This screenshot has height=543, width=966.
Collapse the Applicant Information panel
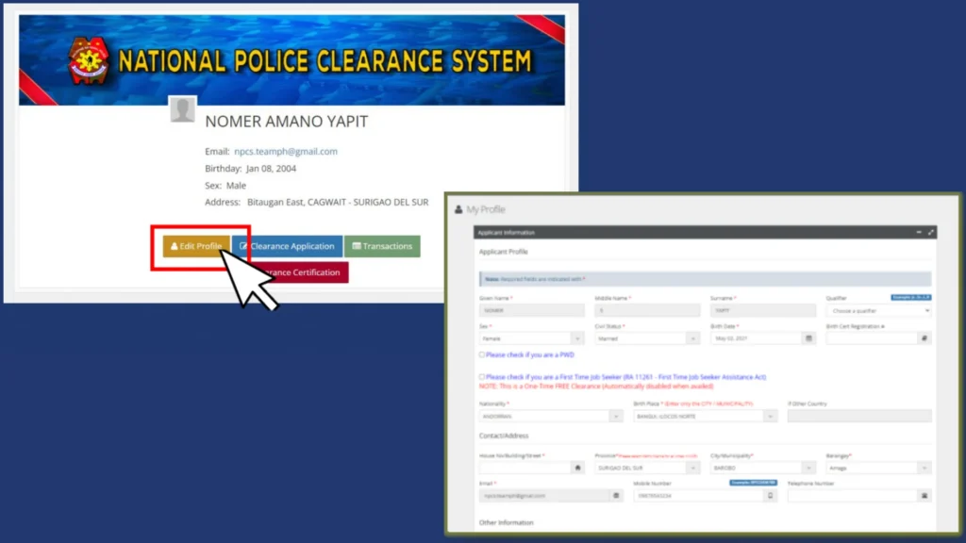click(920, 232)
